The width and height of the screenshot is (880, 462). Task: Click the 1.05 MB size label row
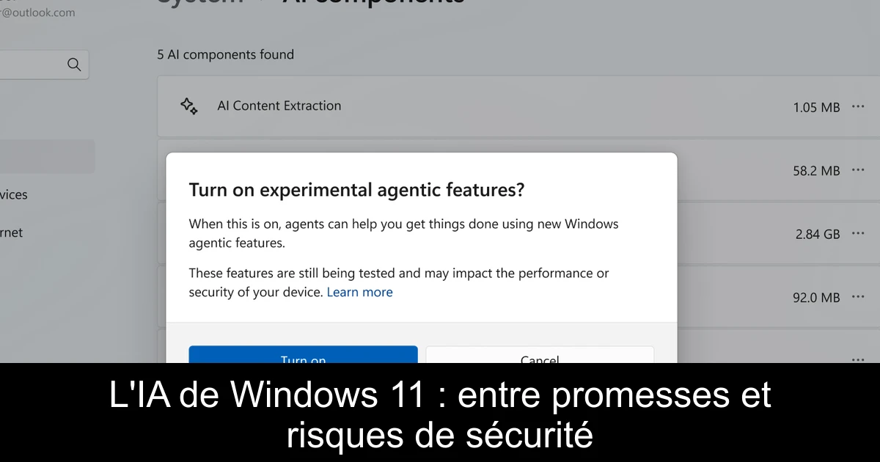(x=816, y=107)
